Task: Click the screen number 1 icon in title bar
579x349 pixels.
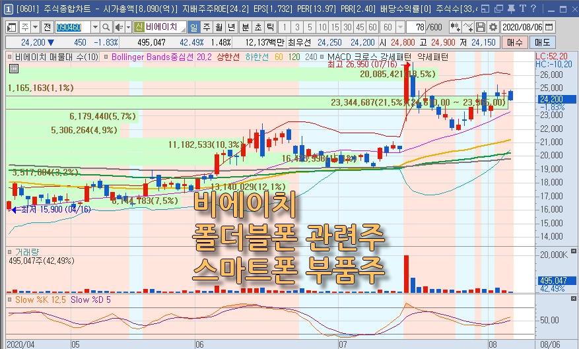Action: (9, 9)
